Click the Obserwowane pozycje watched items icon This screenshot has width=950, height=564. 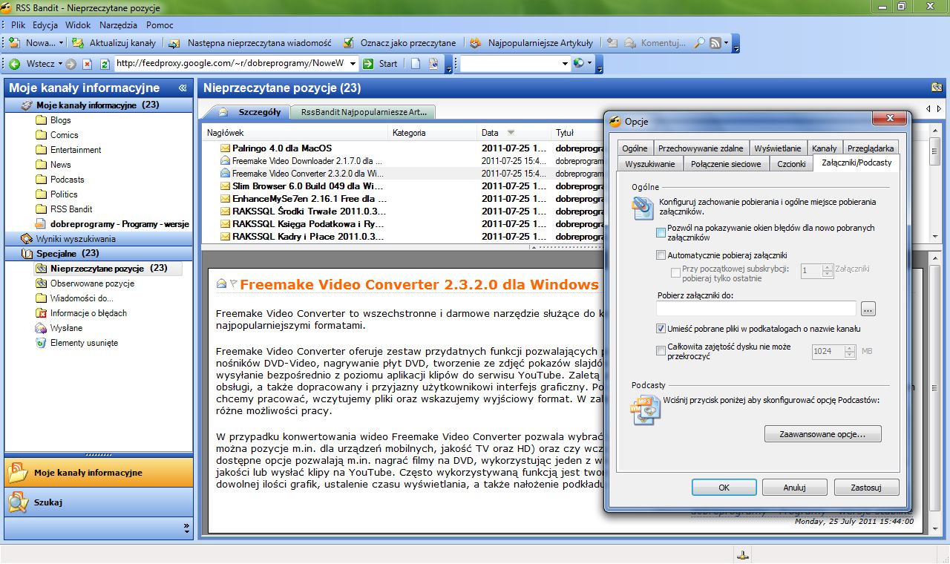[42, 283]
